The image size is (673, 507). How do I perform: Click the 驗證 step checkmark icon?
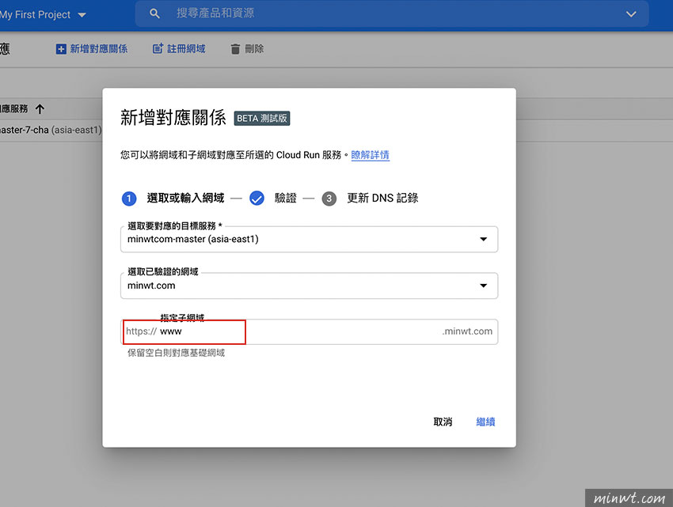(x=257, y=199)
